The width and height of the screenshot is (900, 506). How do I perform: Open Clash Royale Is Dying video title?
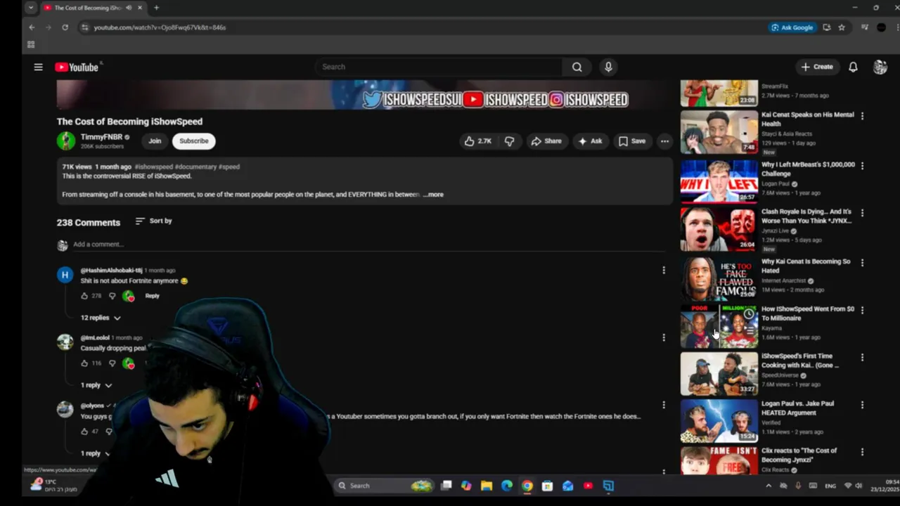click(x=806, y=216)
